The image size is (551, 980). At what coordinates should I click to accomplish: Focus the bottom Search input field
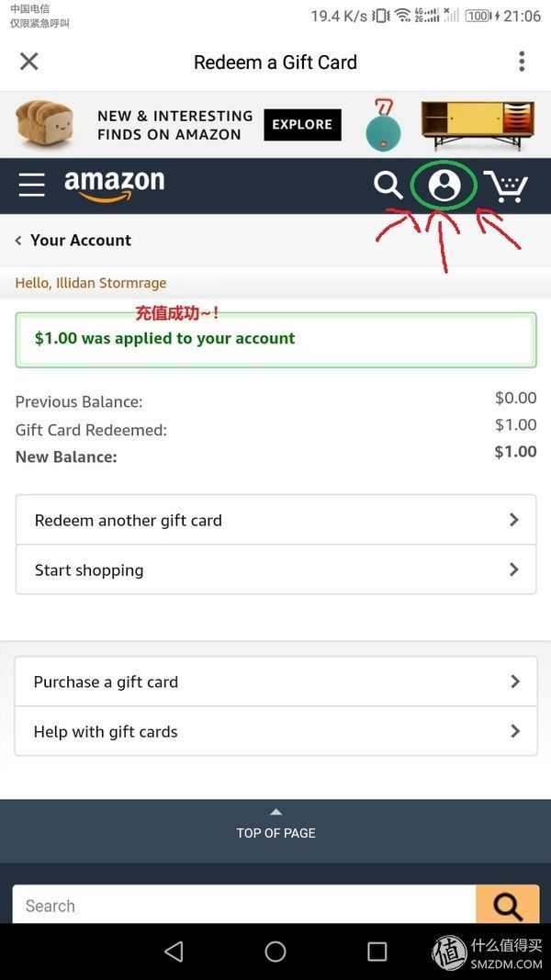click(x=244, y=906)
